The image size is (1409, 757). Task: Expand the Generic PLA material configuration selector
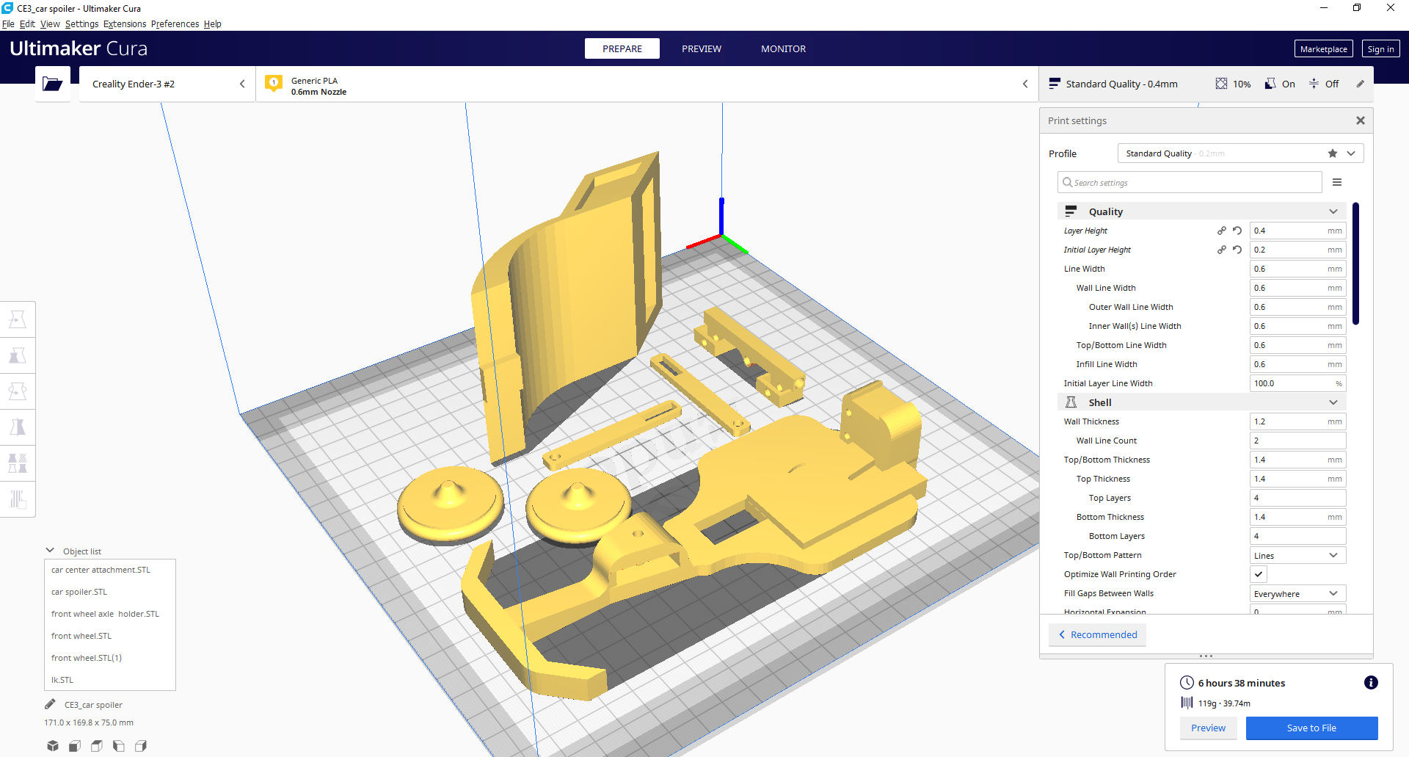pos(647,84)
